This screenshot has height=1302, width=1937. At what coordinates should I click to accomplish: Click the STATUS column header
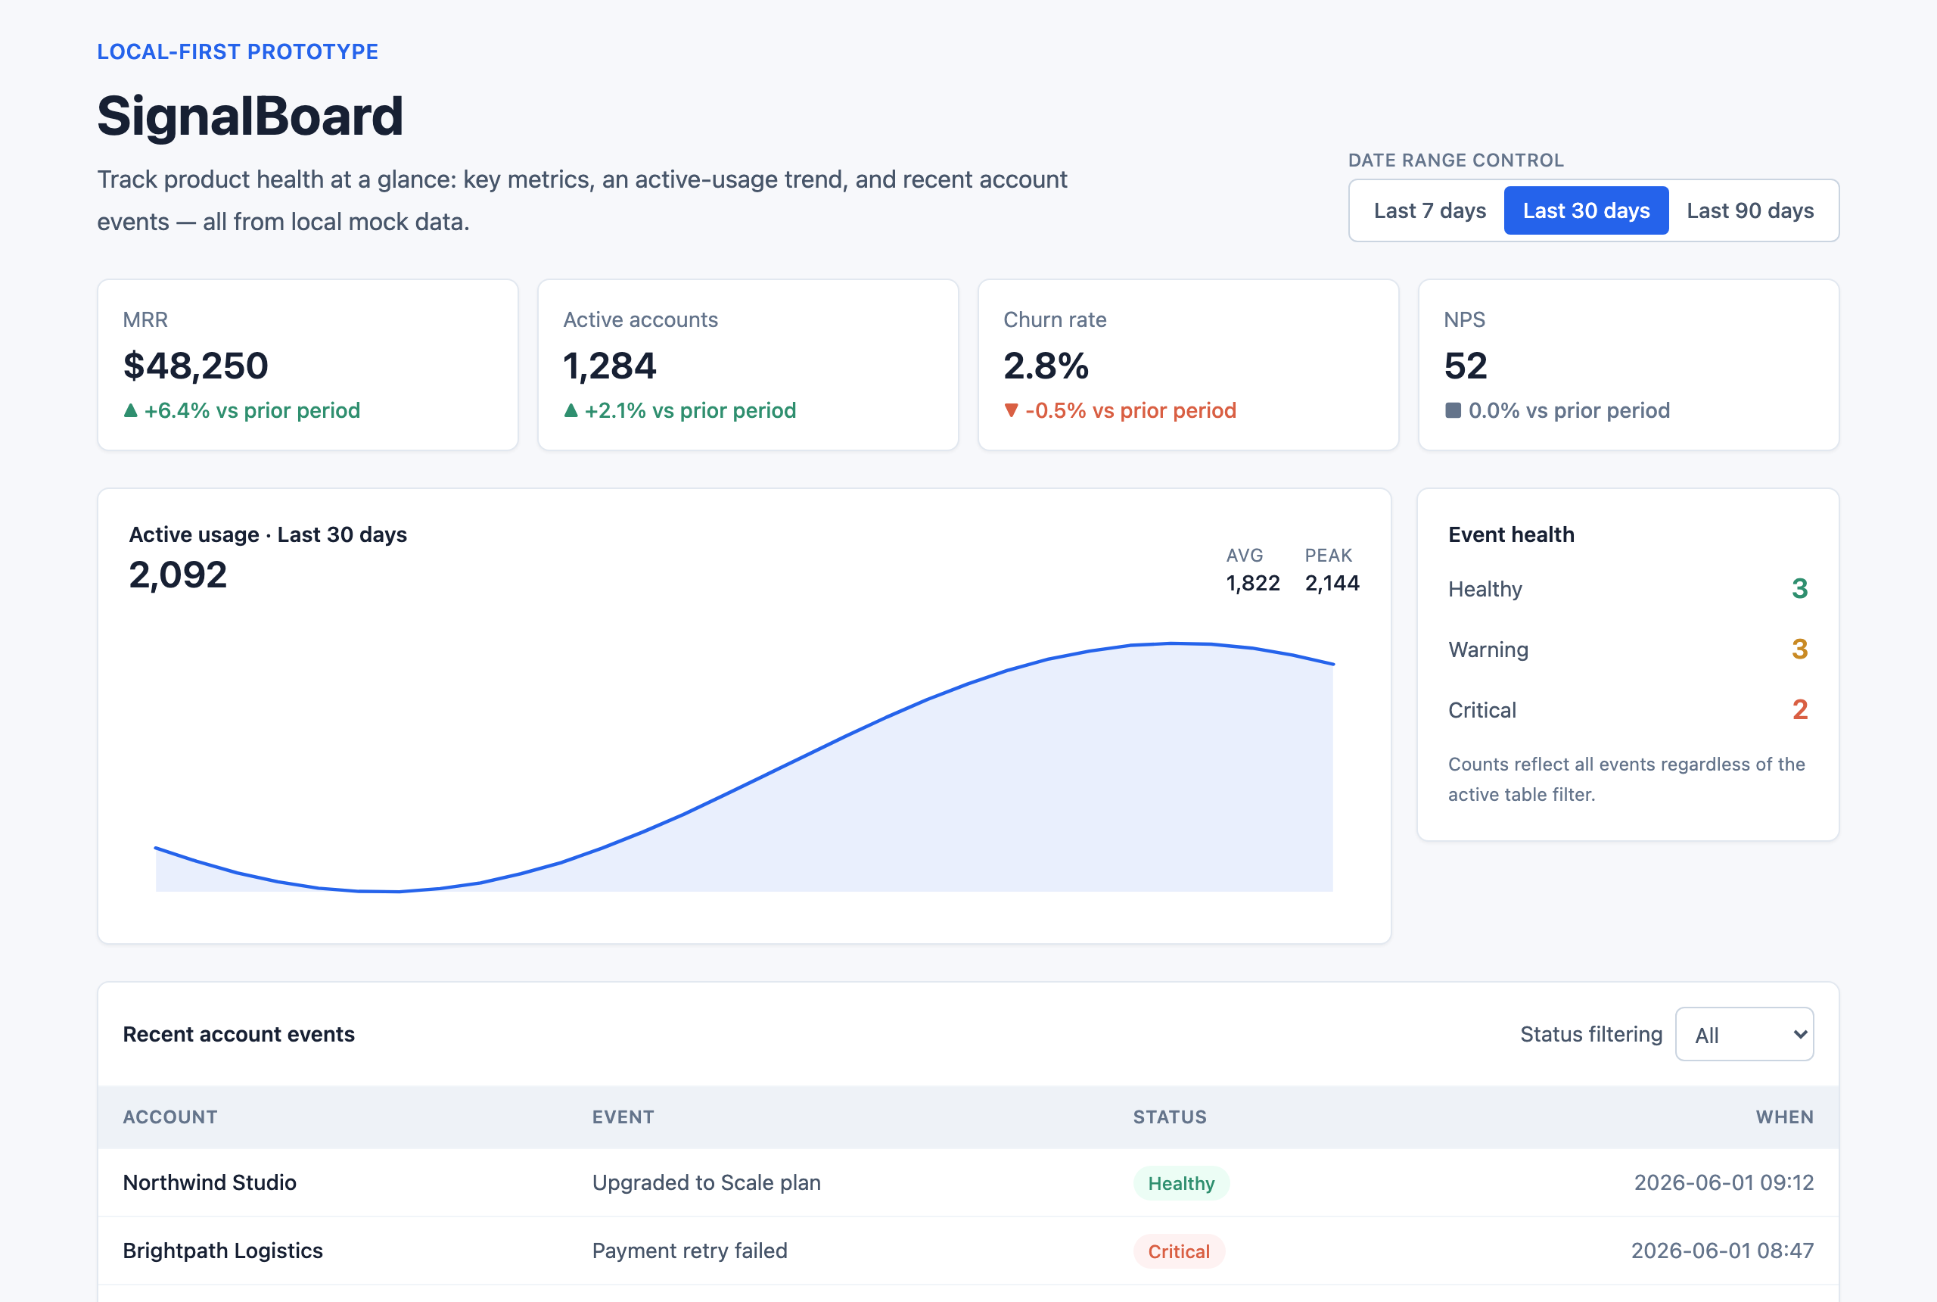click(x=1171, y=1117)
